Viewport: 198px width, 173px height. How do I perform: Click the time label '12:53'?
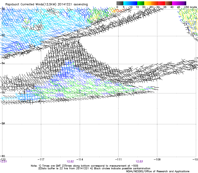click(x=139, y=162)
